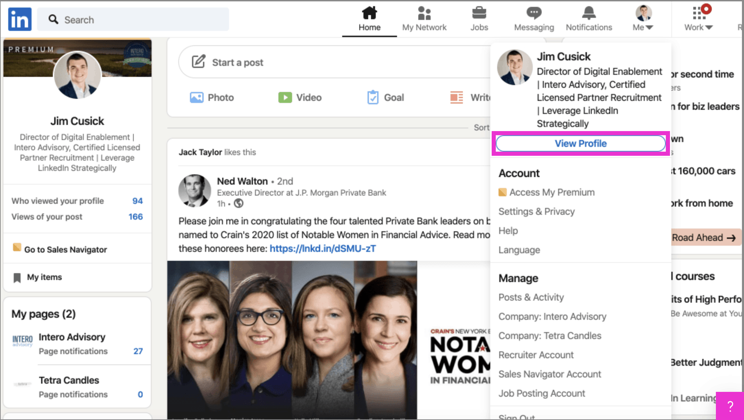
Task: Click the Video icon in post composer
Action: 285,97
